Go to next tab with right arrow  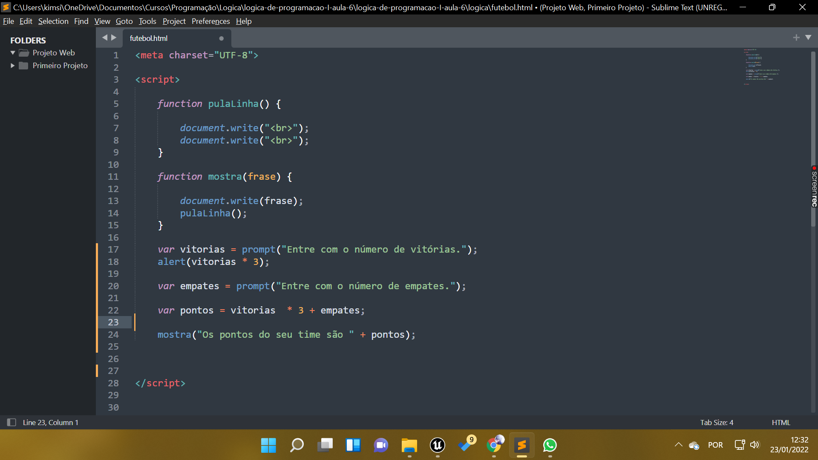pos(114,37)
